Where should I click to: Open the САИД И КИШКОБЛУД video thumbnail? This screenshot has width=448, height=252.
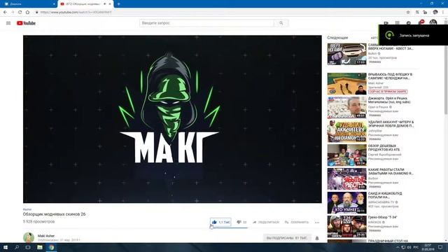[x=347, y=203]
